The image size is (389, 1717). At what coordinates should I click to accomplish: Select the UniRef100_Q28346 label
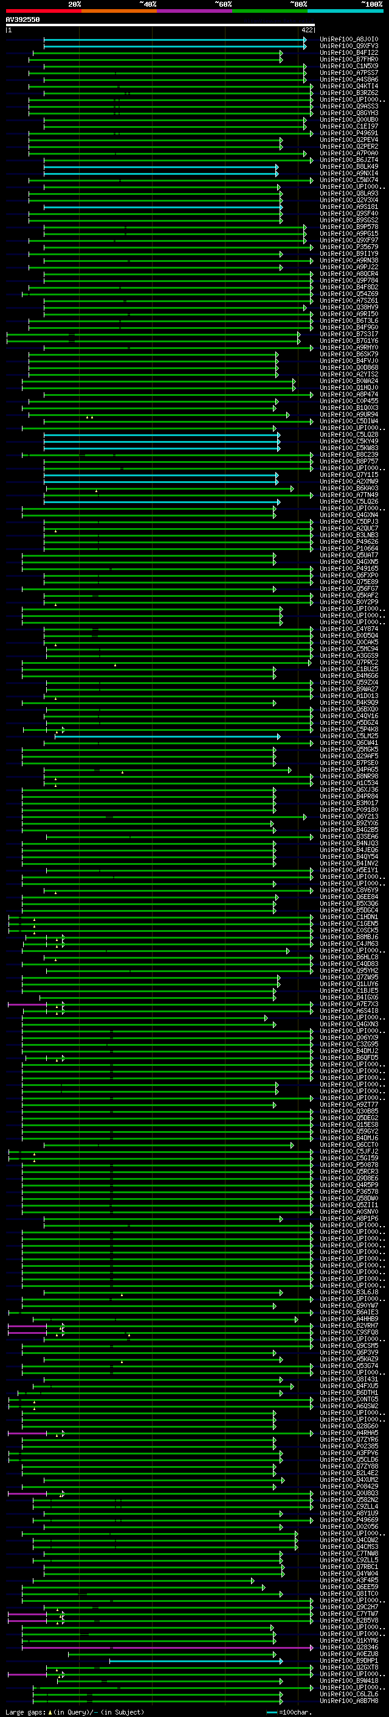[349, 1646]
